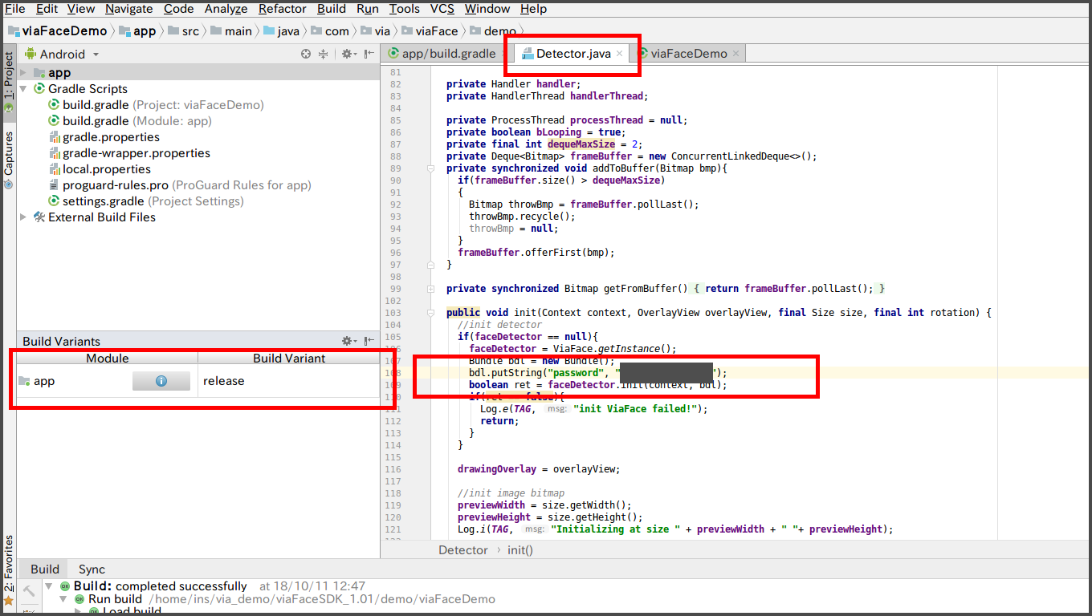Click the Module column header
The height and width of the screenshot is (616, 1092).
108,359
